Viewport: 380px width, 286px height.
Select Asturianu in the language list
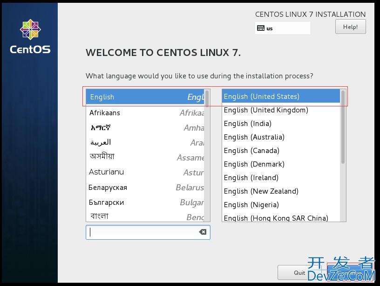pyautogui.click(x=145, y=172)
